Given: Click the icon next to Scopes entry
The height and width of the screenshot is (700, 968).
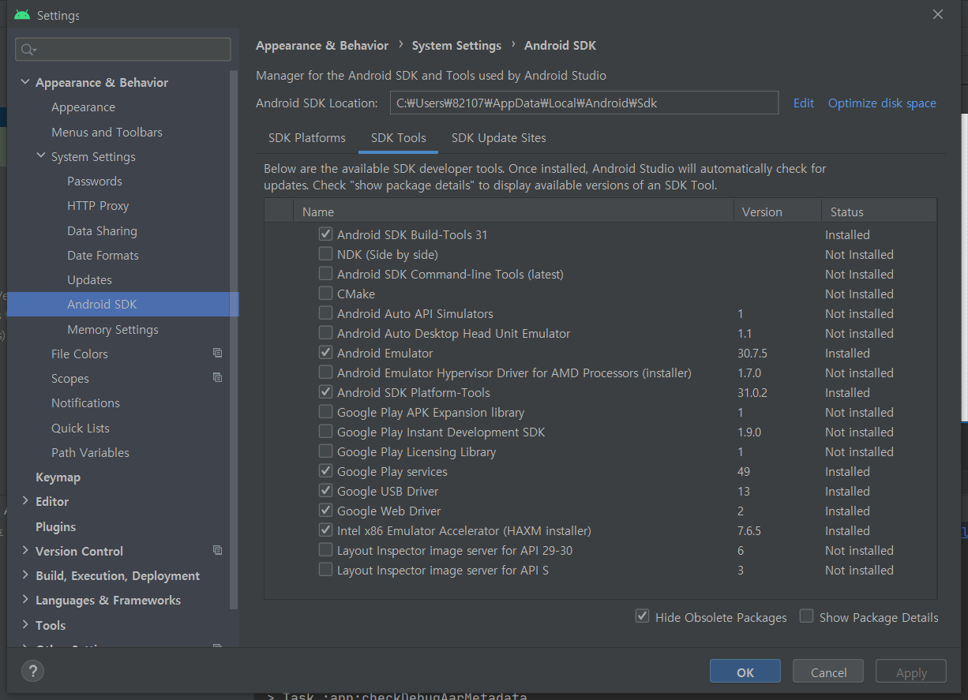Looking at the screenshot, I should [x=217, y=377].
